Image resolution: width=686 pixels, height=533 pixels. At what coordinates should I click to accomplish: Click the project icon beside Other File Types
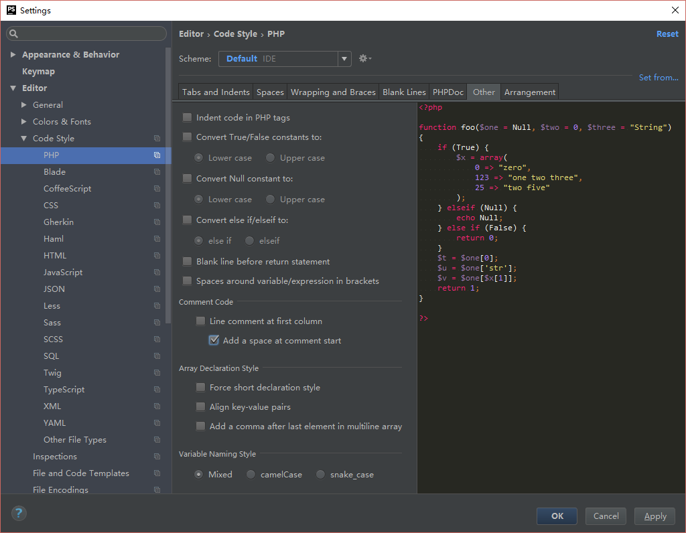coord(157,440)
